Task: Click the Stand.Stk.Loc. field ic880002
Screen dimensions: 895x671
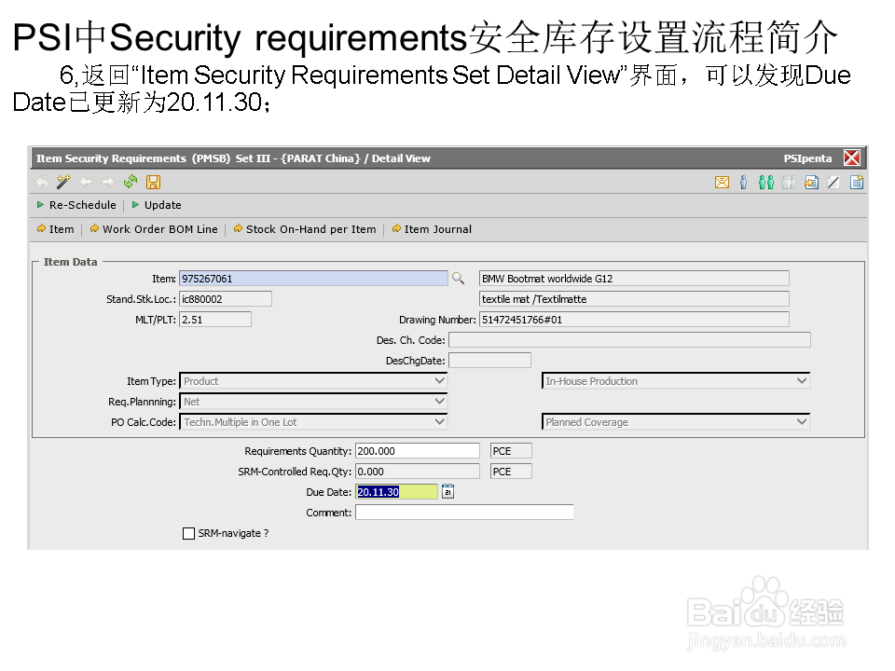Action: [226, 299]
